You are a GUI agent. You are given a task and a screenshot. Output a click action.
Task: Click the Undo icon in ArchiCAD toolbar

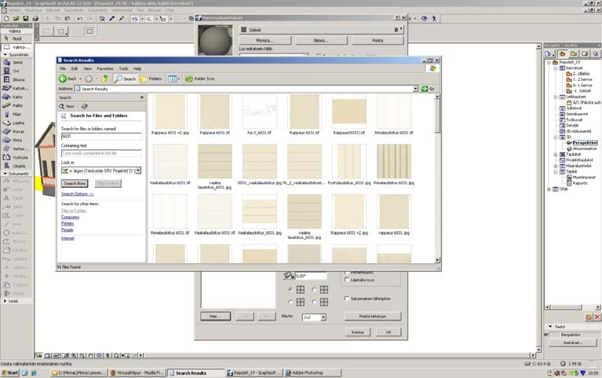pos(79,18)
